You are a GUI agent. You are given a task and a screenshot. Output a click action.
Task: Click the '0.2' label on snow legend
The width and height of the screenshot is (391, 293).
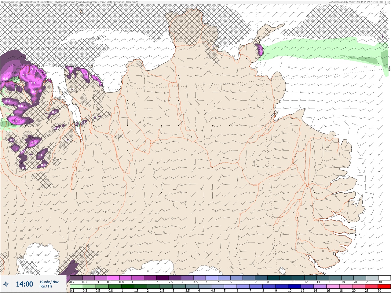tap(72, 282)
